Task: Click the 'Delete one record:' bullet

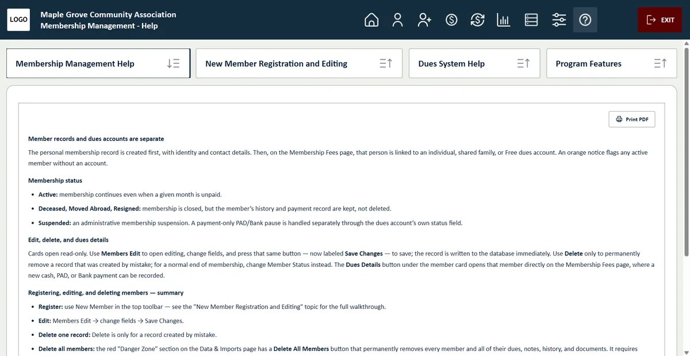Action: 128,335
